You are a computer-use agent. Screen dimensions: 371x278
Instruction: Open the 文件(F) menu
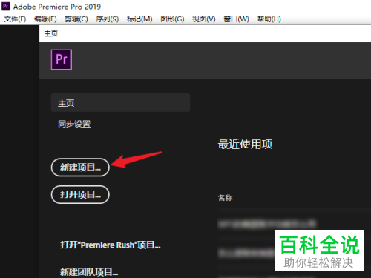coord(15,19)
